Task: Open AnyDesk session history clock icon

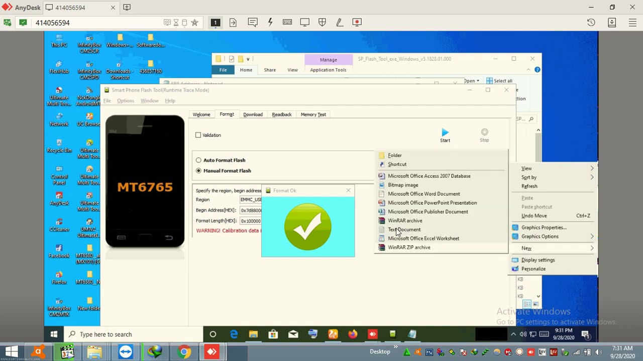Action: [591, 23]
